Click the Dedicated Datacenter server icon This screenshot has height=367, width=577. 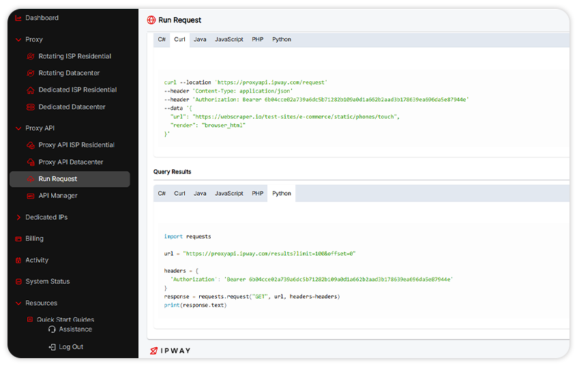pos(31,107)
